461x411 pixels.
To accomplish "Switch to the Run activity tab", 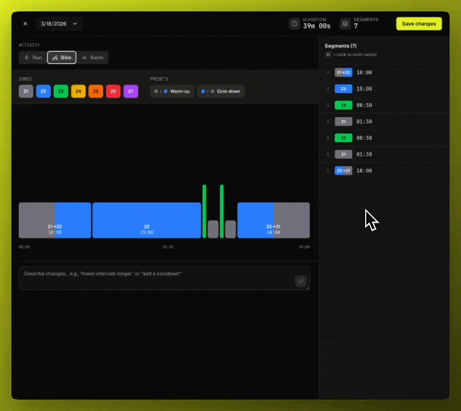I will tap(33, 57).
